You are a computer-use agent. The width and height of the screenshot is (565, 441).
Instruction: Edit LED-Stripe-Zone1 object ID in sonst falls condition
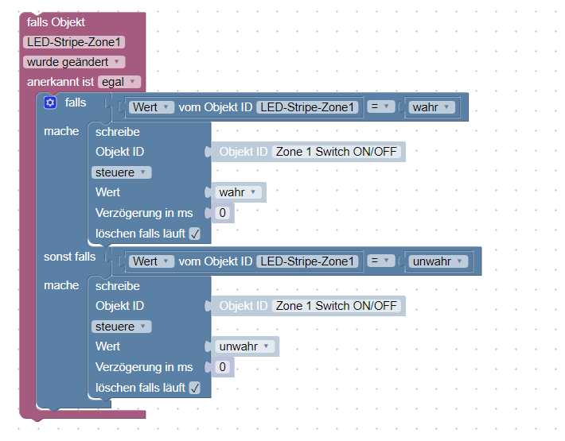307,261
